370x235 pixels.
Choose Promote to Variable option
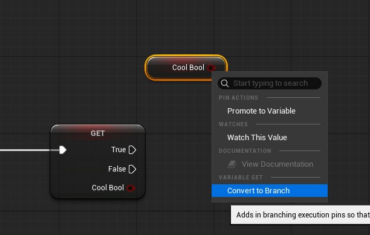(270, 111)
